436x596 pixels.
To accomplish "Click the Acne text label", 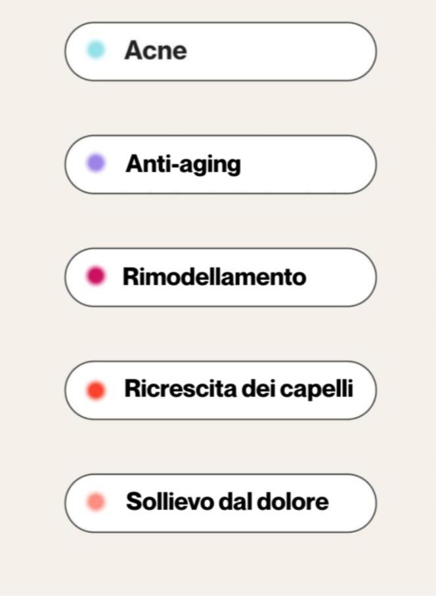I will click(x=156, y=51).
